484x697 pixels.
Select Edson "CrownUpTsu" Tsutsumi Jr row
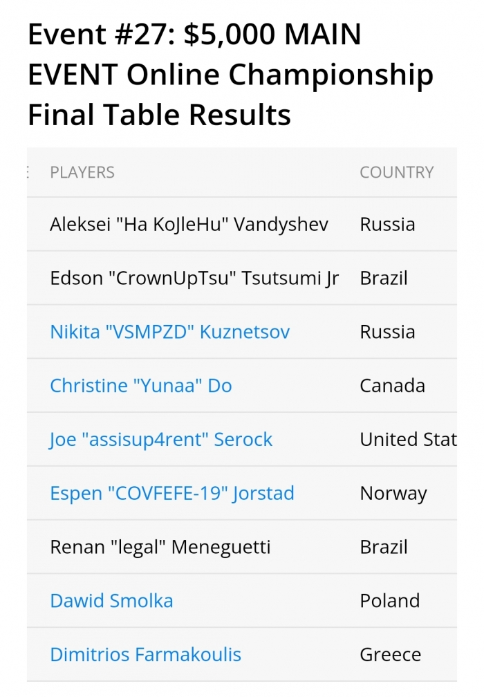tap(242, 278)
